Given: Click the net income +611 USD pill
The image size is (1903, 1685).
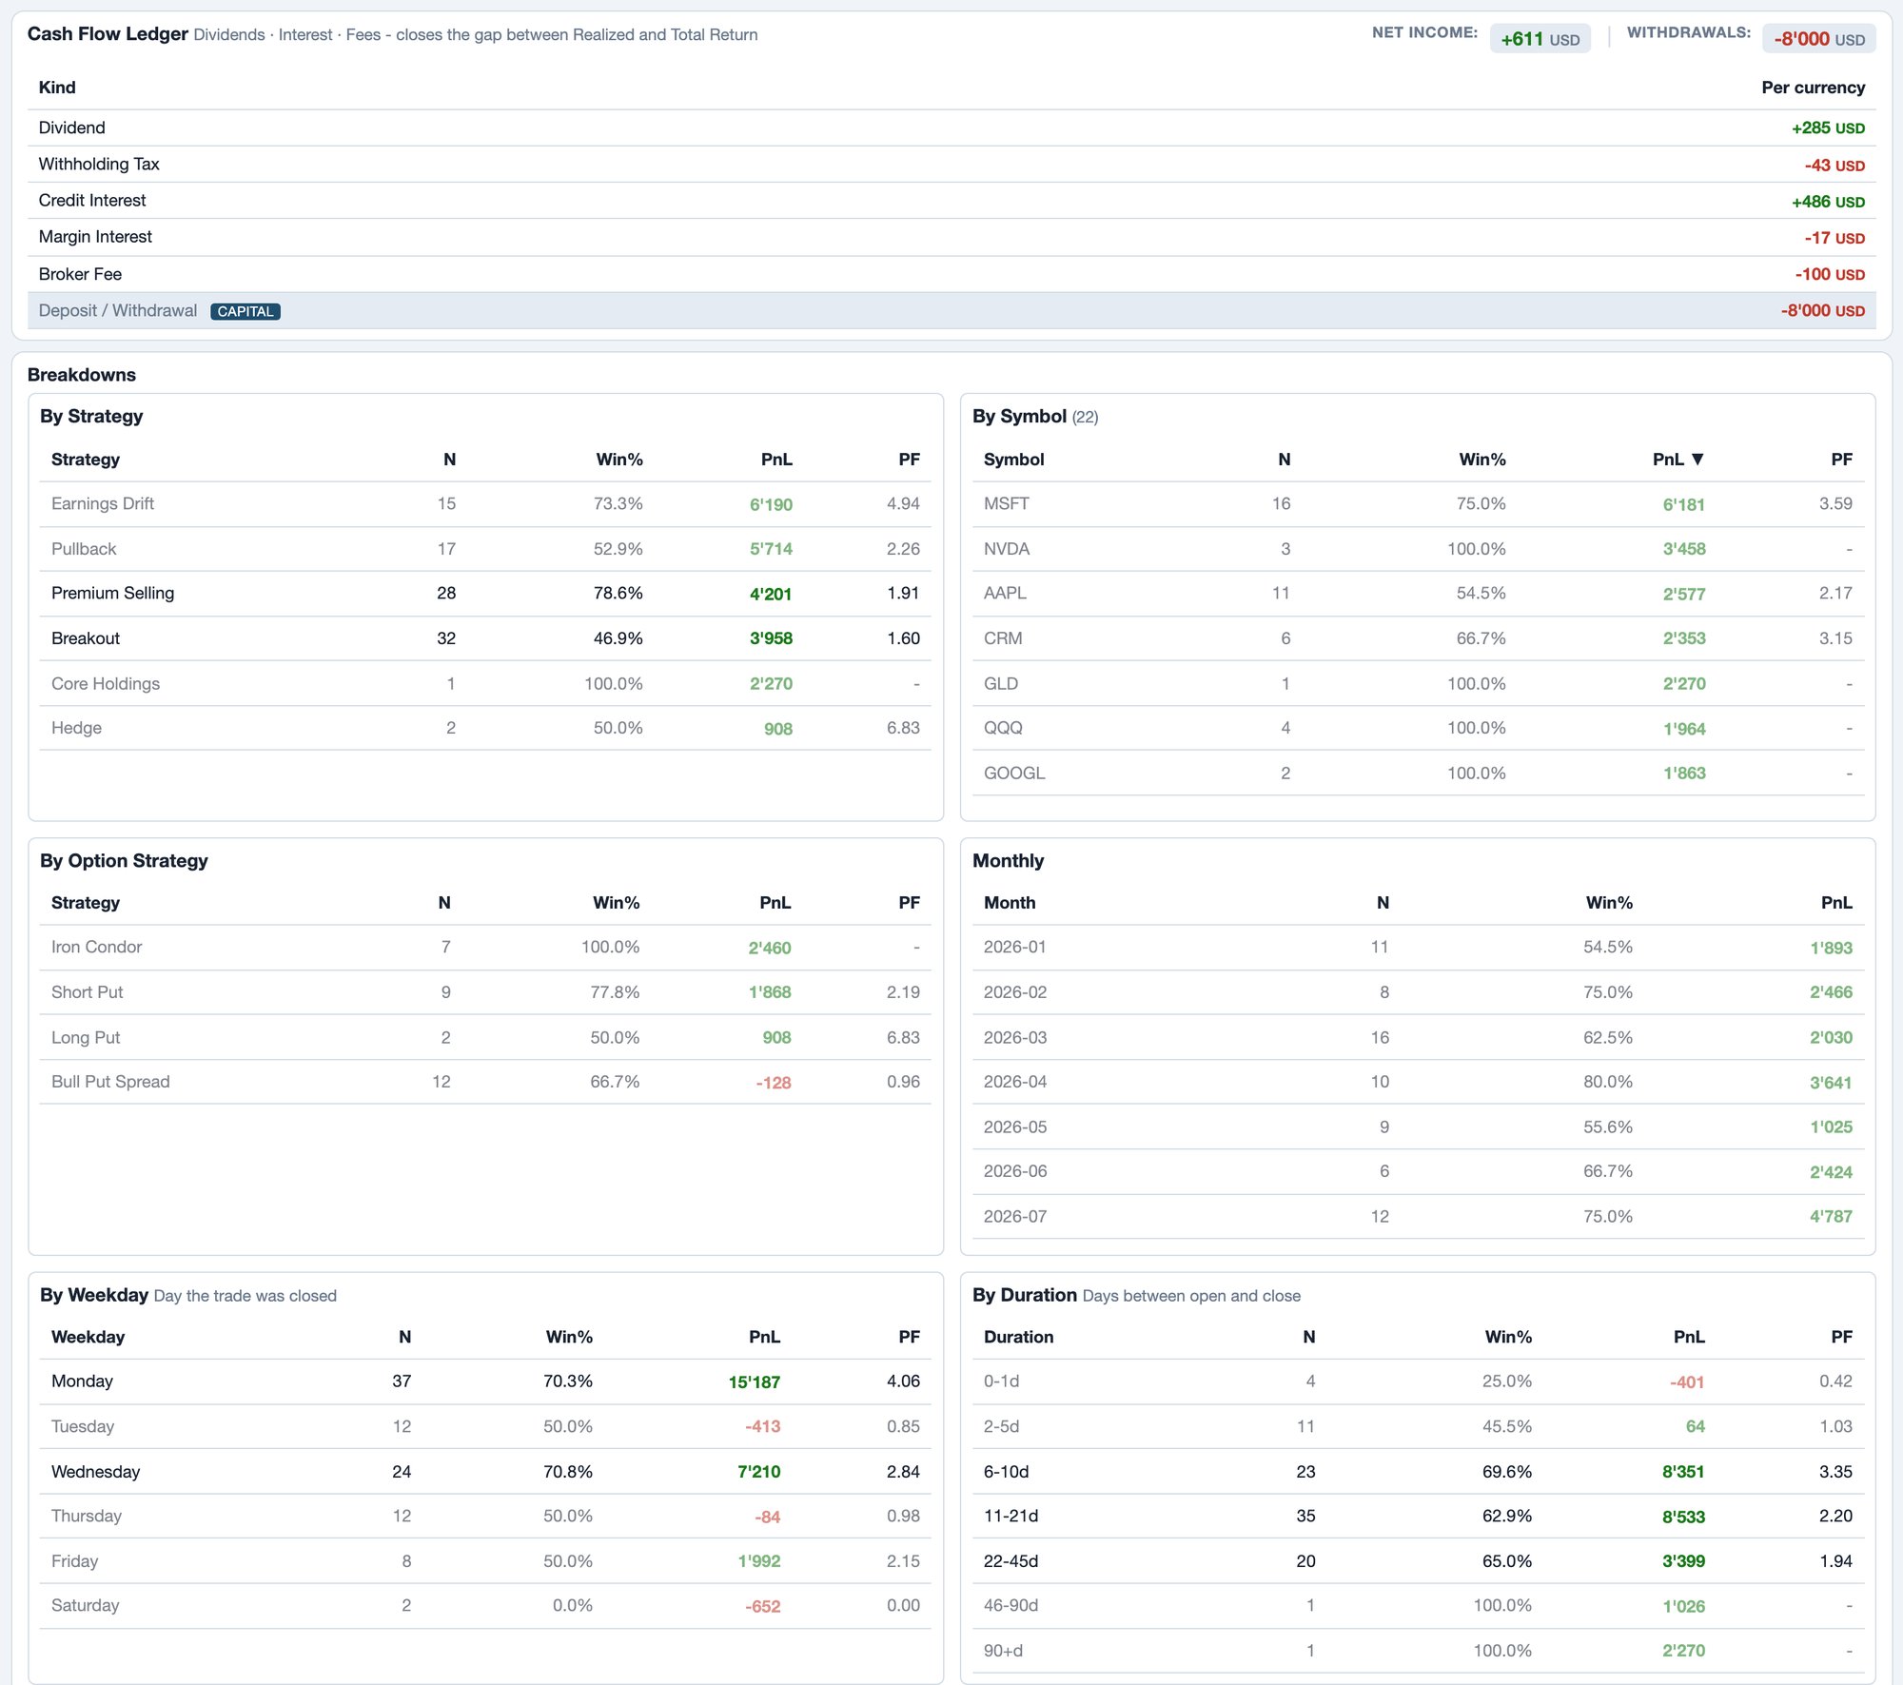Looking at the screenshot, I should 1540,39.
